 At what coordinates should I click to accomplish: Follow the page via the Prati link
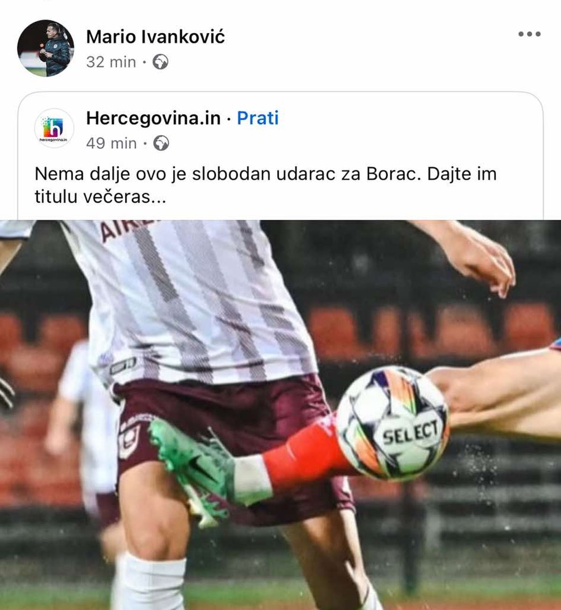(x=258, y=118)
